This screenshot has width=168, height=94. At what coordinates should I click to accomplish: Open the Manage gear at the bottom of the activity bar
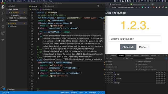pyautogui.click(x=3, y=88)
